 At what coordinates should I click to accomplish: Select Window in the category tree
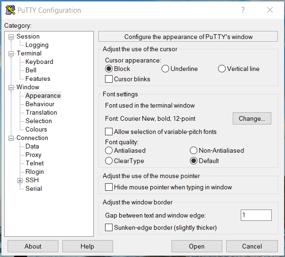[28, 87]
